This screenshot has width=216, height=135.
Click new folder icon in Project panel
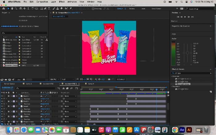6,80
